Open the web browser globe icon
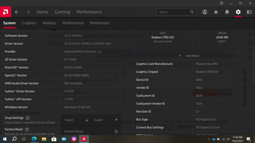The image size is (255, 143). tap(205, 12)
